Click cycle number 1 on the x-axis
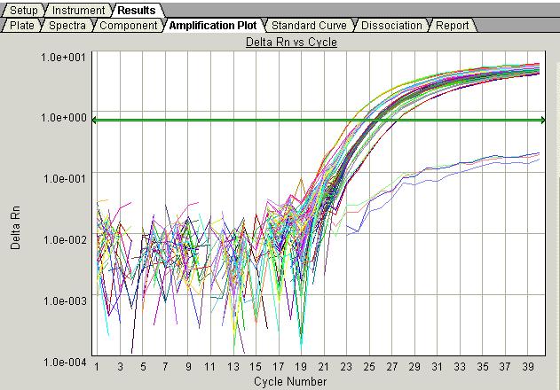Viewport: 560px width, 390px height. tap(97, 366)
